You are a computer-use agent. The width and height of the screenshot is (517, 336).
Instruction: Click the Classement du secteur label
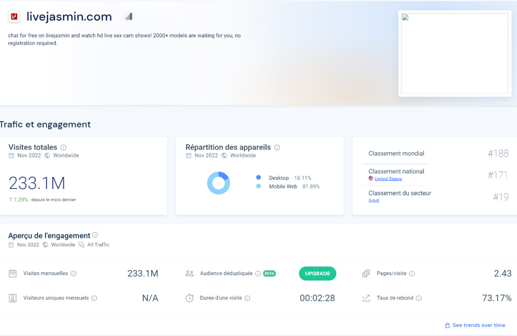coord(400,193)
